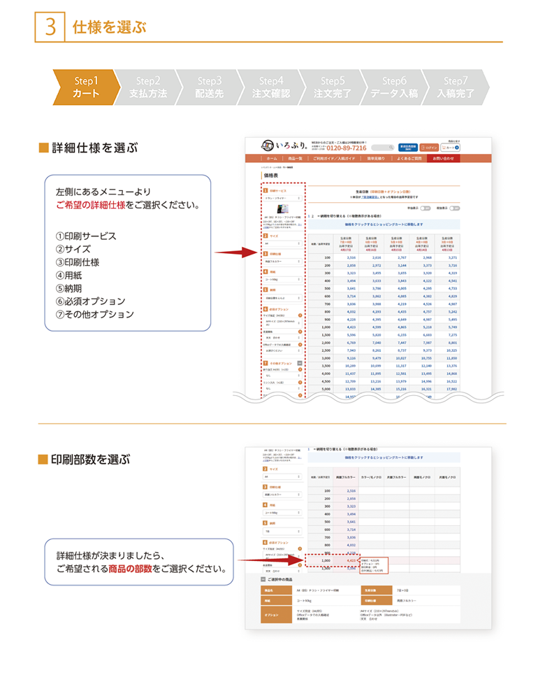
Task: Click help icon beside 折り加工 option
Action: pyautogui.click(x=300, y=369)
